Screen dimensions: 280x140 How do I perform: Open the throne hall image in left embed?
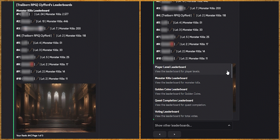click(x=56, y=108)
